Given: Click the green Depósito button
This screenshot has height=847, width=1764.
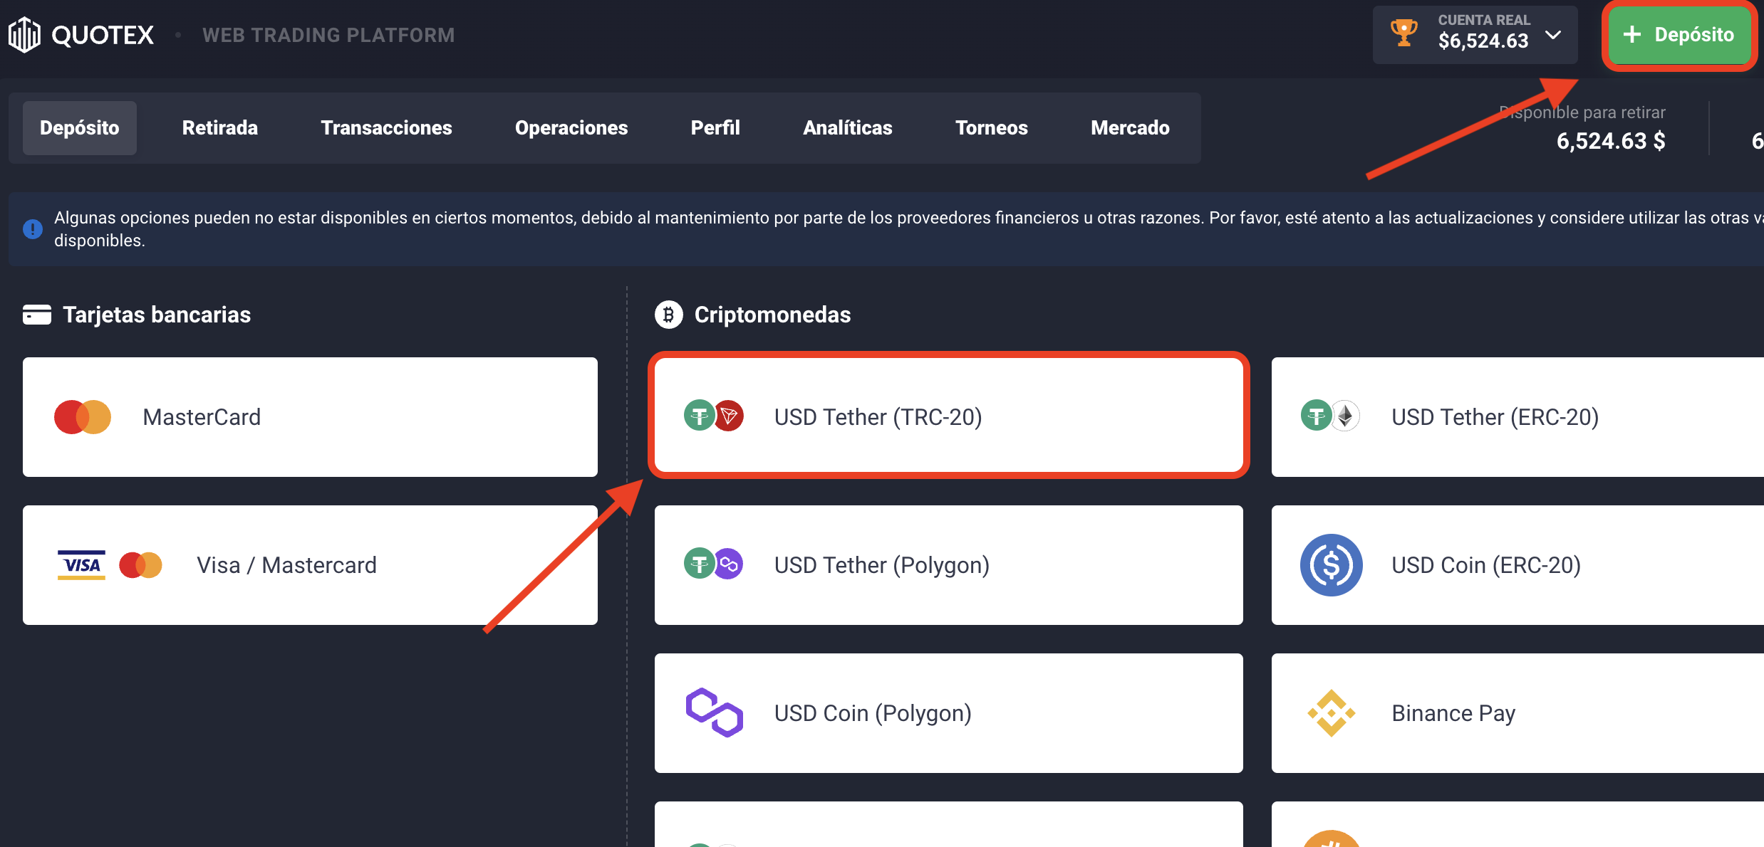Looking at the screenshot, I should [x=1679, y=35].
